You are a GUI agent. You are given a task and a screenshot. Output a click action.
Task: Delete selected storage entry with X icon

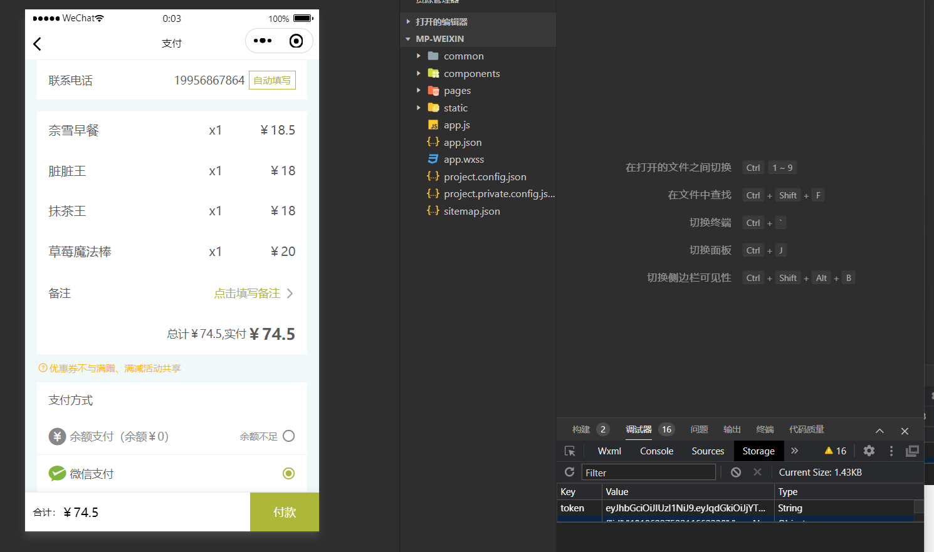(757, 472)
